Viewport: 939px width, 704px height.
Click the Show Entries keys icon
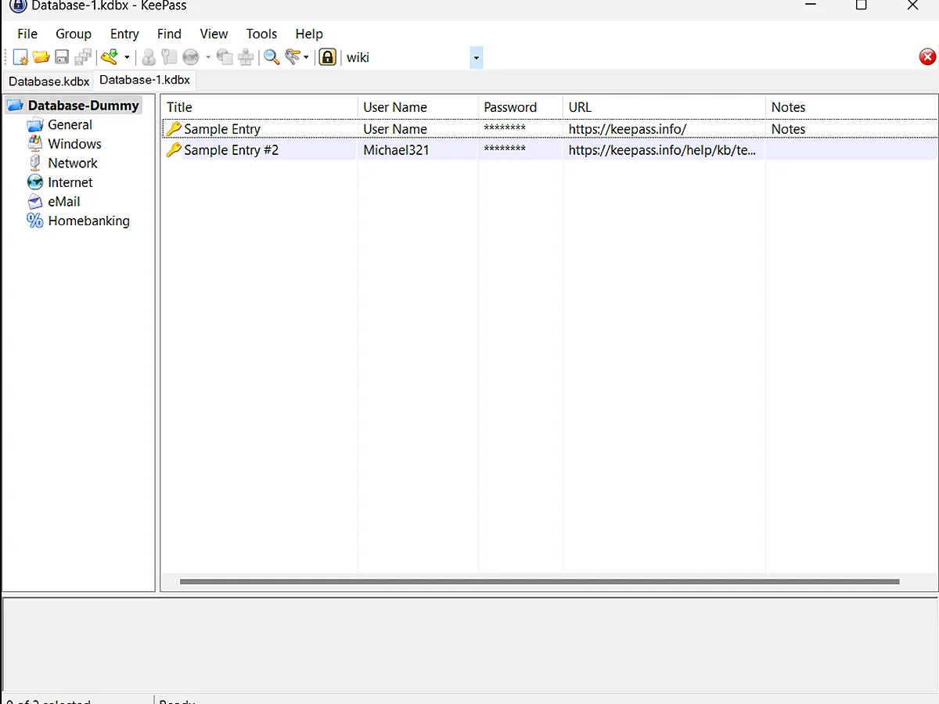tap(293, 57)
